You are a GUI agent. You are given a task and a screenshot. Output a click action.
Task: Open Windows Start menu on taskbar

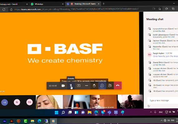(57, 113)
